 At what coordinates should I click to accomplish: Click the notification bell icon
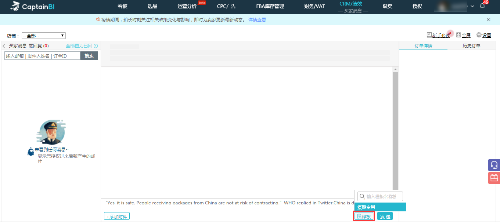(482, 6)
